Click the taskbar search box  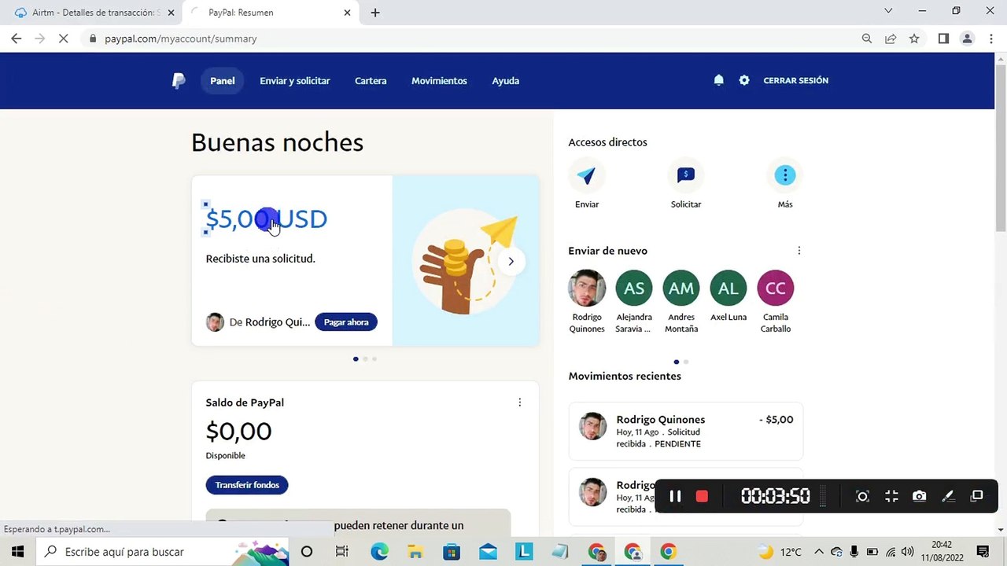click(x=163, y=551)
